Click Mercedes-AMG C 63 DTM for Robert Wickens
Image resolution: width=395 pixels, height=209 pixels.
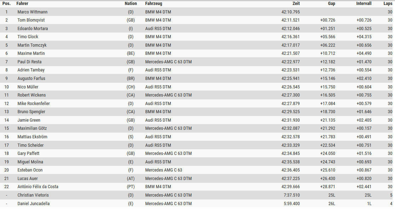click(x=168, y=95)
